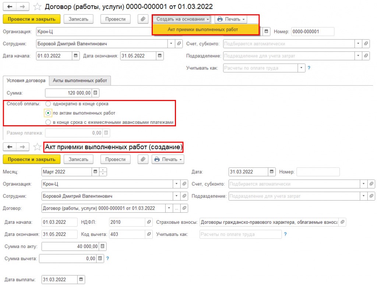Open the linked record icon beside НДФЛ 2010

[149, 222]
